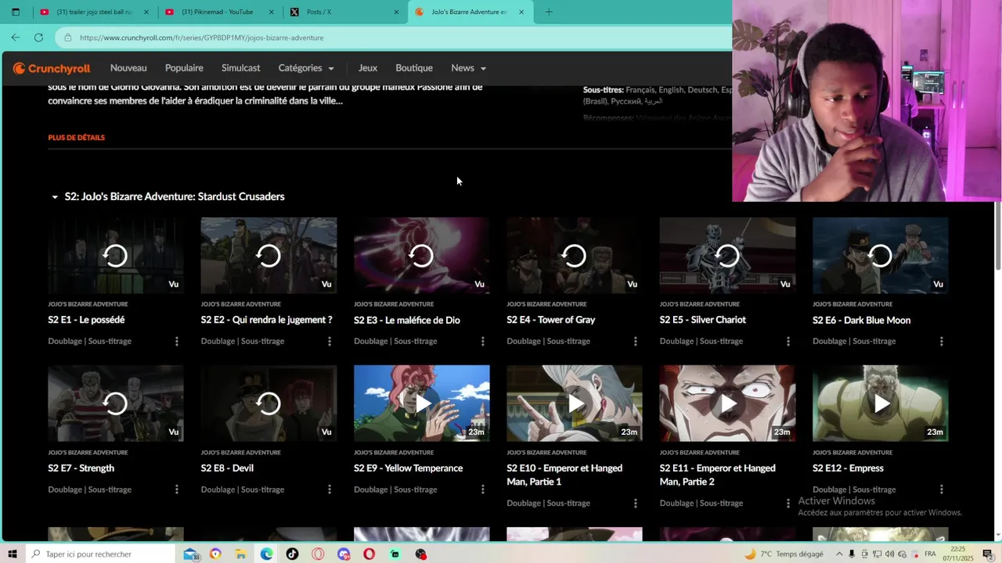Open Windows notification center icon
Image resolution: width=1002 pixels, height=563 pixels.
(988, 554)
